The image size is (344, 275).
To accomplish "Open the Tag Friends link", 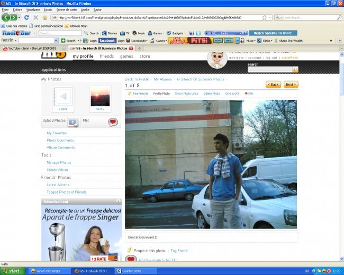I will [140, 94].
